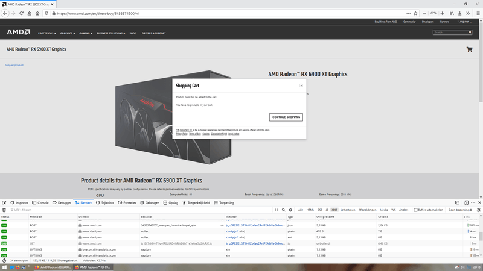
Task: Open the Geen beperking throttling dropdown
Action: (460, 210)
